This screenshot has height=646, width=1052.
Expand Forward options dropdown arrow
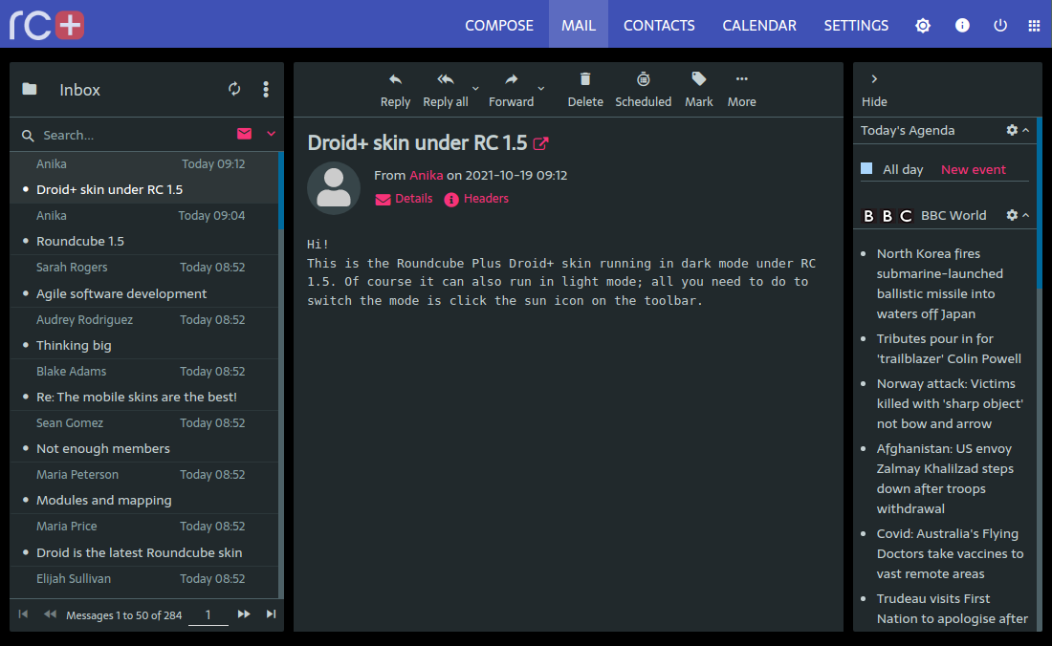540,89
